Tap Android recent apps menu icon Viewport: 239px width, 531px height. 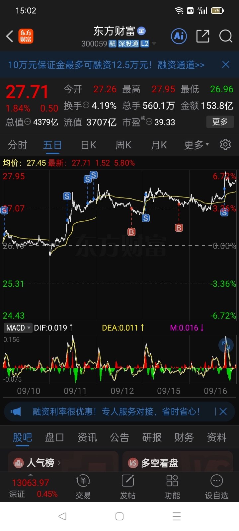(177, 516)
